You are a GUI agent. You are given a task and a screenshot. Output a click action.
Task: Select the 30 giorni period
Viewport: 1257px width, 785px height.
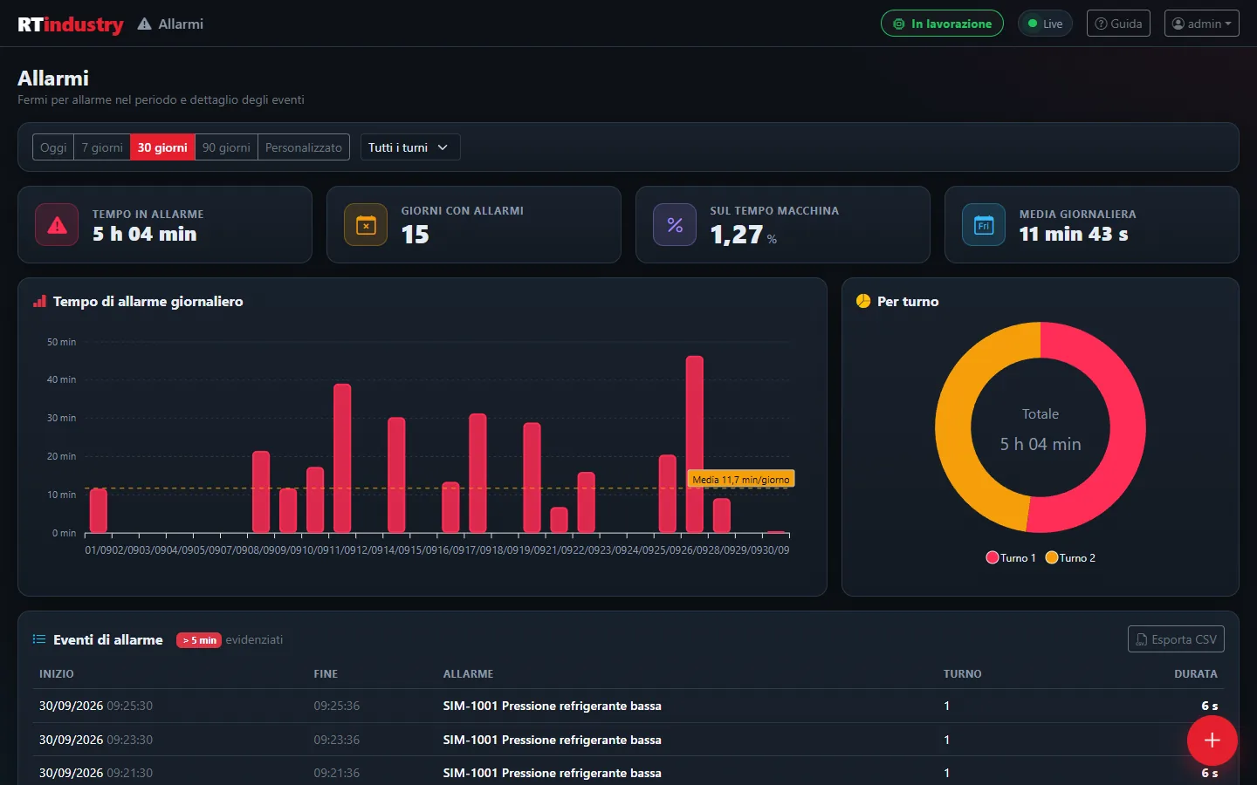point(162,147)
